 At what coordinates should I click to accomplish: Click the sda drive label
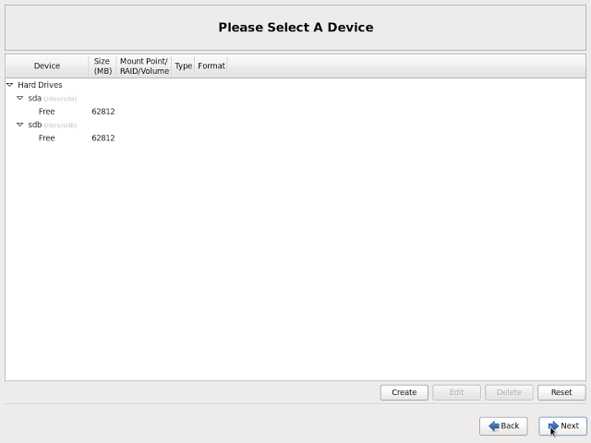(35, 98)
